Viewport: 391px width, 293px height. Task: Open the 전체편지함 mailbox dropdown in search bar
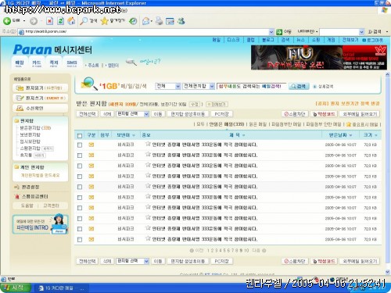pyautogui.click(x=199, y=86)
